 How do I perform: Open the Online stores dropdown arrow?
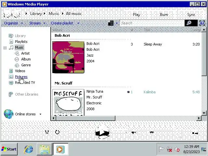pyautogui.click(x=40, y=114)
